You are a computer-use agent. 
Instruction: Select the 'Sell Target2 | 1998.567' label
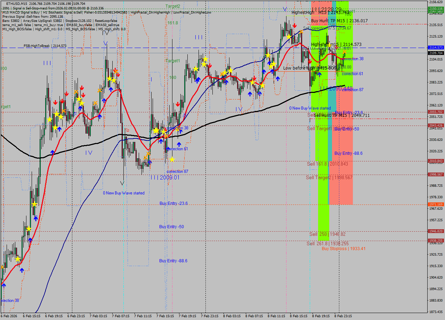pyautogui.click(x=329, y=177)
